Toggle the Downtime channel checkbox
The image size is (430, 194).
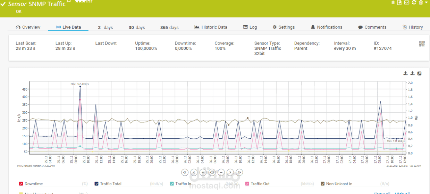pos(21,184)
